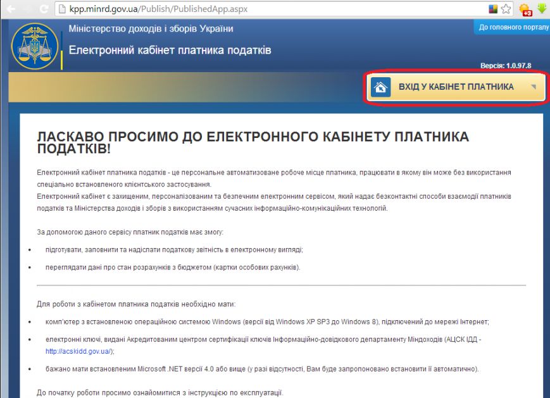Expand arrow on ВХІД У КАБІНЕТ ПЛАТНИКА
This screenshot has width=550, height=398.
[534, 87]
